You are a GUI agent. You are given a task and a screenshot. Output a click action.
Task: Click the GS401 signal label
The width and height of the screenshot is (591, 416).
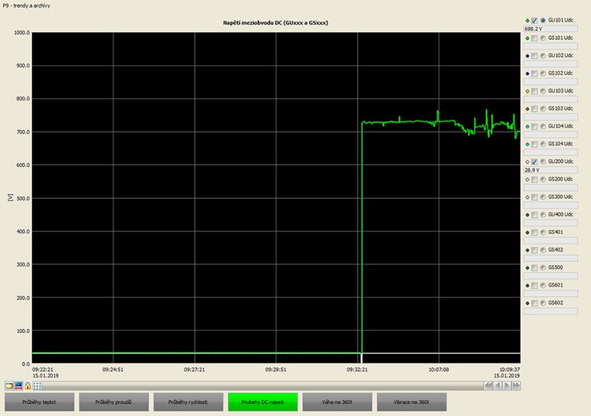tap(556, 232)
